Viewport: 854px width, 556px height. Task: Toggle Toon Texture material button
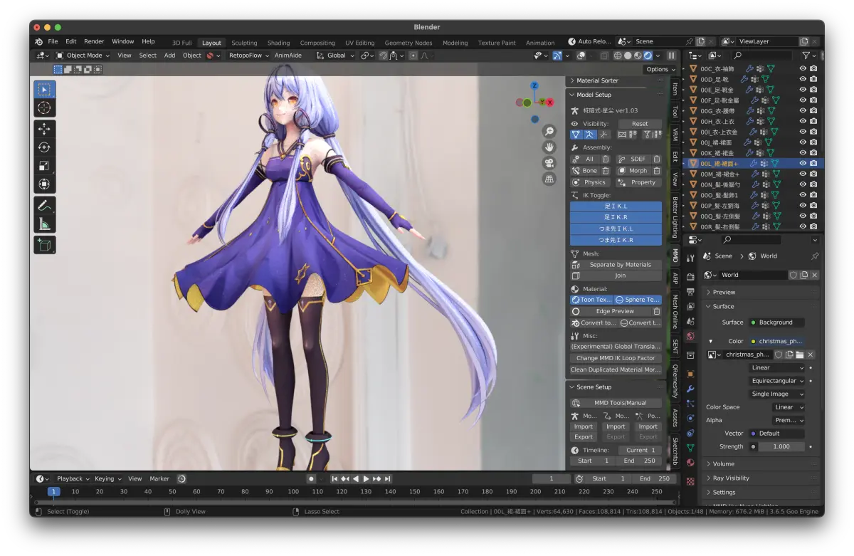(x=591, y=300)
